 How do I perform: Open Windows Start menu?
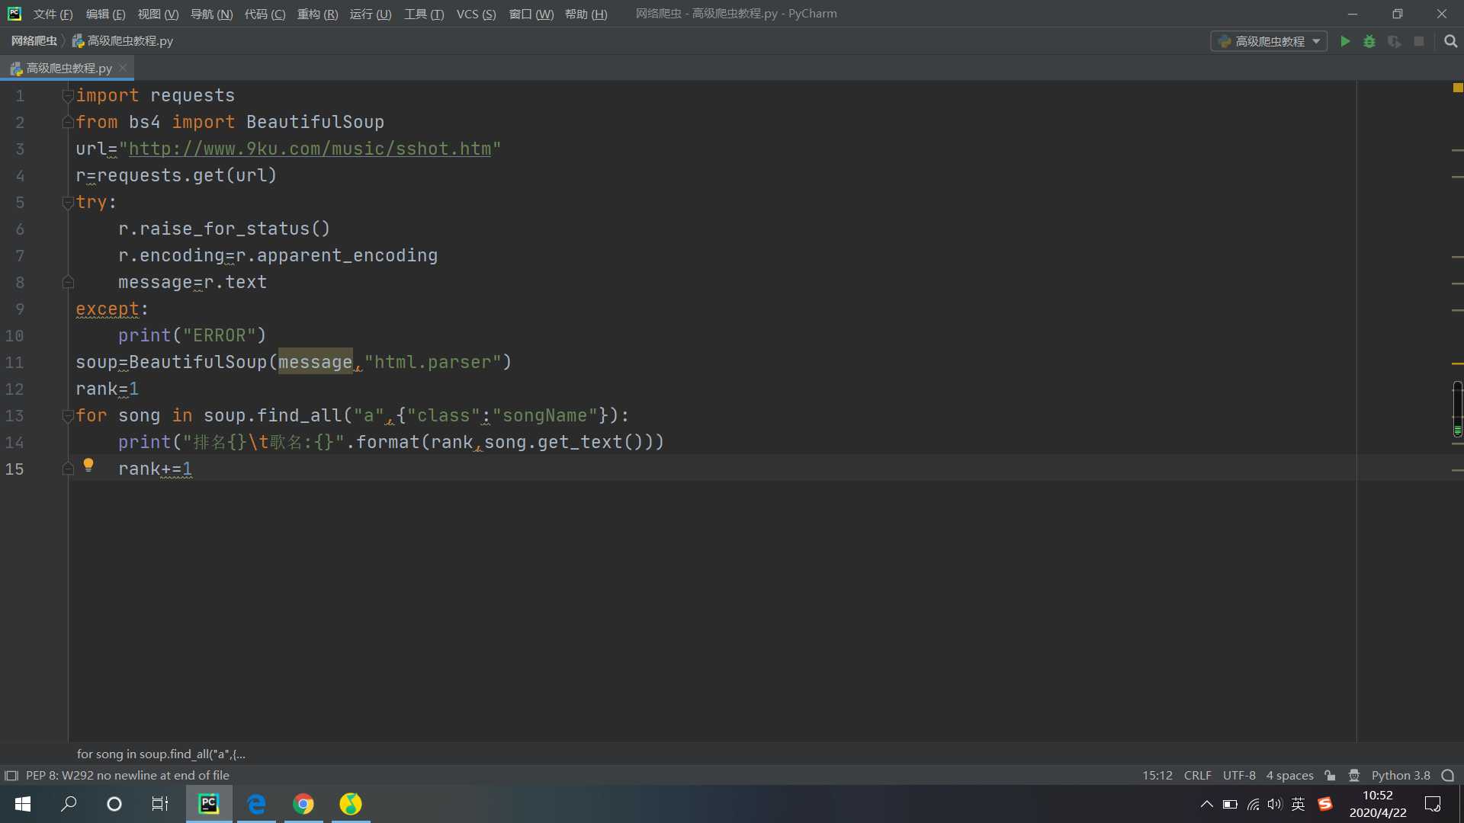[23, 804]
